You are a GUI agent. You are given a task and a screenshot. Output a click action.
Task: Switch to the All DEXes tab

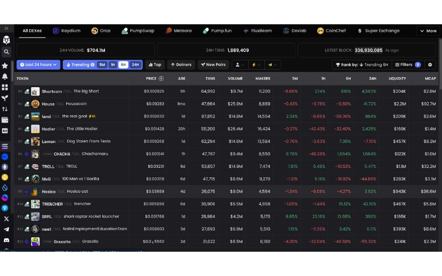point(32,31)
